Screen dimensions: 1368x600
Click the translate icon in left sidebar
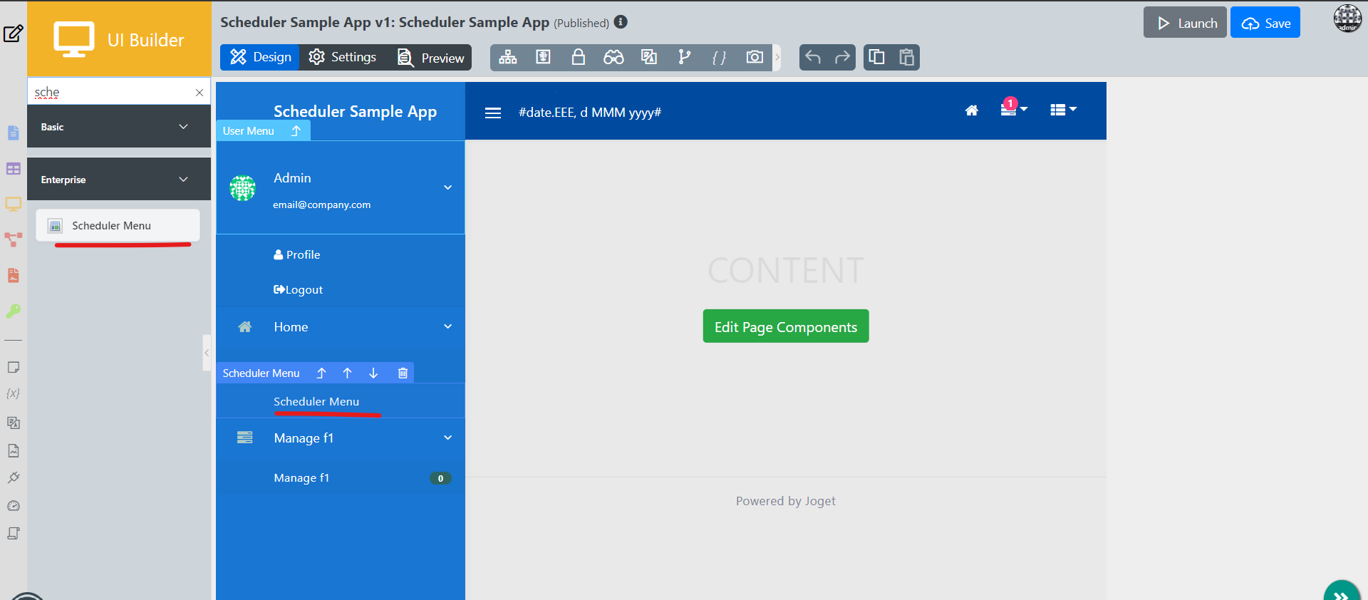pyautogui.click(x=14, y=423)
